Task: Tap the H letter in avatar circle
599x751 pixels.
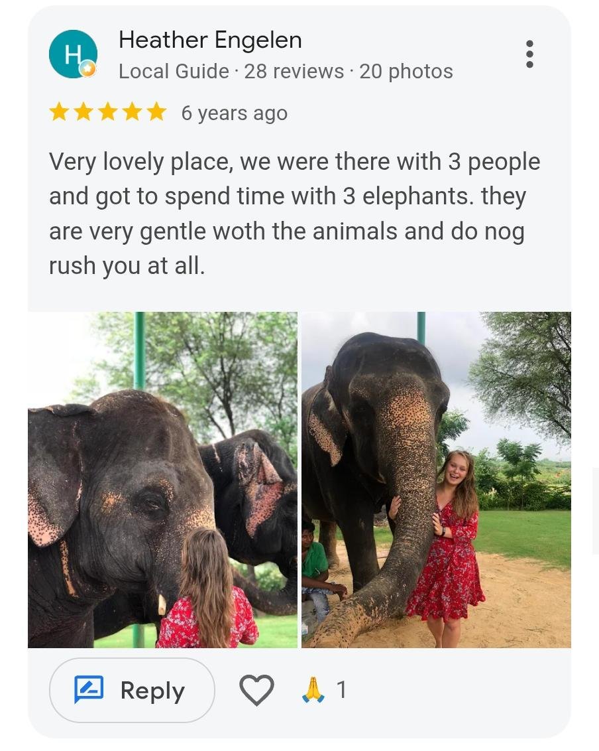Action: (x=72, y=54)
